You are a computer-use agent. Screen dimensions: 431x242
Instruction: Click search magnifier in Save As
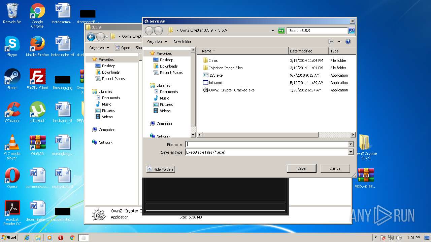pyautogui.click(x=351, y=31)
